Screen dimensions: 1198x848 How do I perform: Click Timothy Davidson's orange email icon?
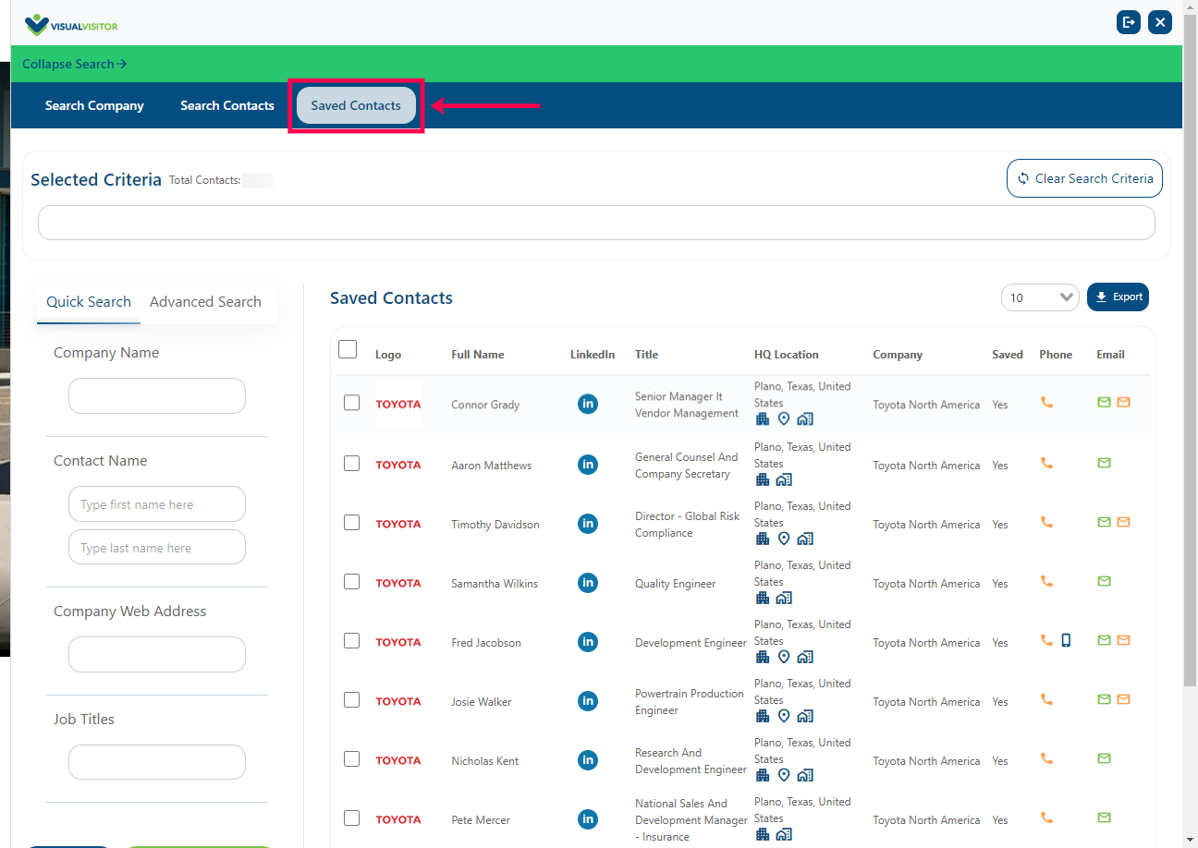tap(1123, 522)
